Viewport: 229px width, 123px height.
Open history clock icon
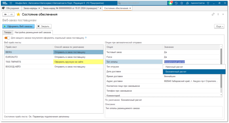click(176, 3)
